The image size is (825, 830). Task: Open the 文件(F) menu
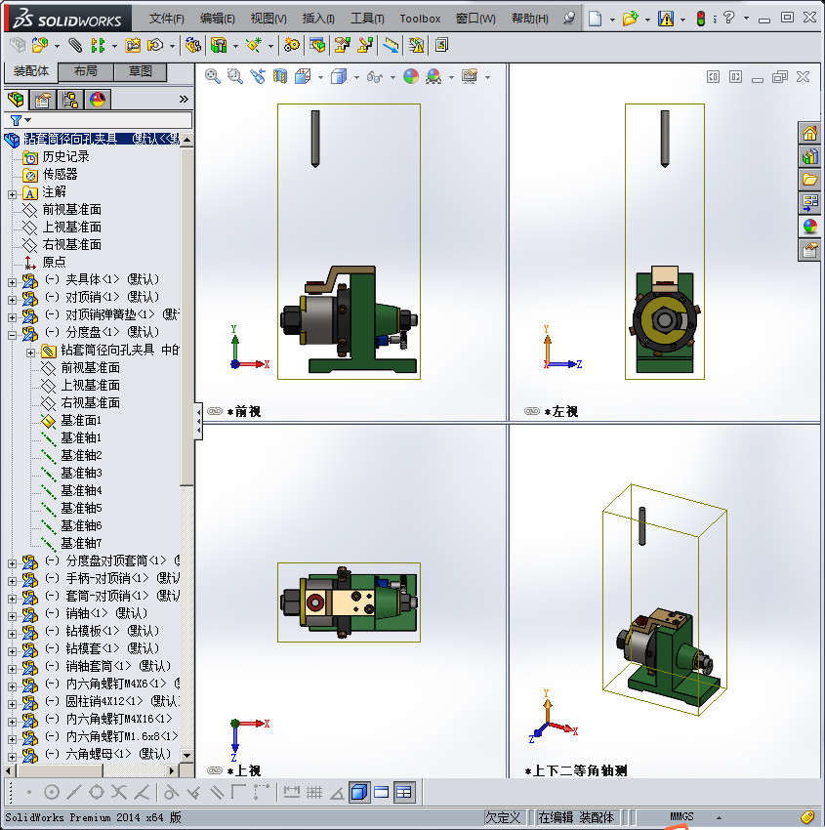point(167,19)
